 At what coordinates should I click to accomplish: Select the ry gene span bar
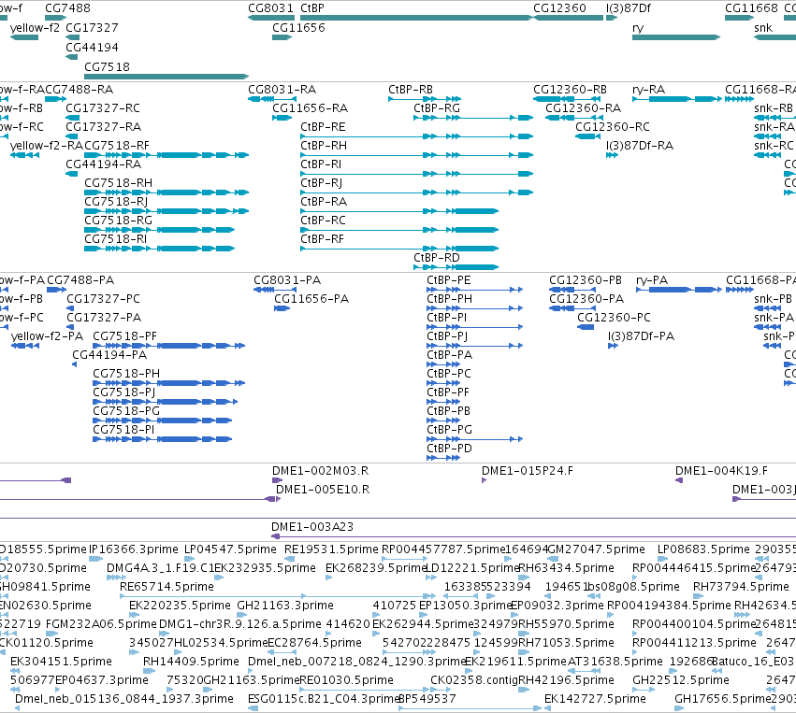pyautogui.click(x=676, y=37)
